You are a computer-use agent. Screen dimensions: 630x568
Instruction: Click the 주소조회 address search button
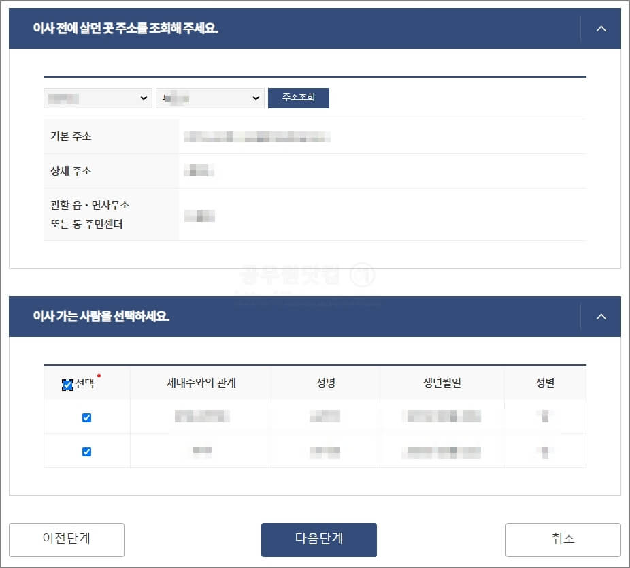coord(299,97)
